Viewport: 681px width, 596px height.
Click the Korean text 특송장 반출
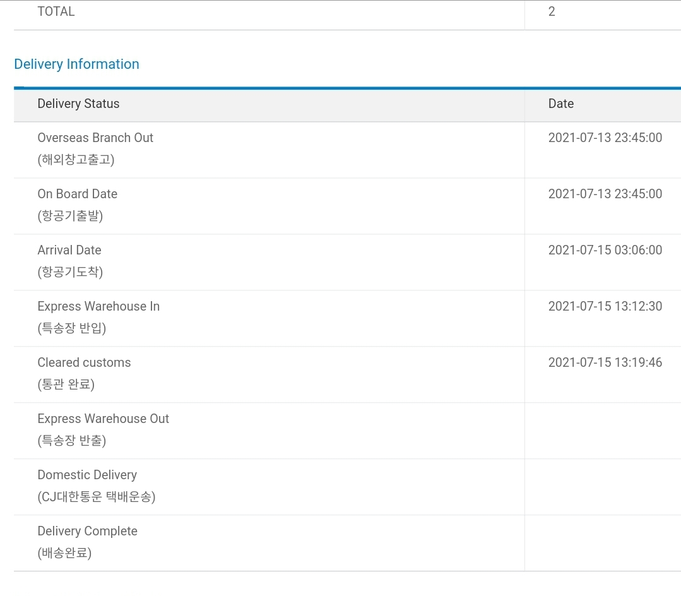72,441
